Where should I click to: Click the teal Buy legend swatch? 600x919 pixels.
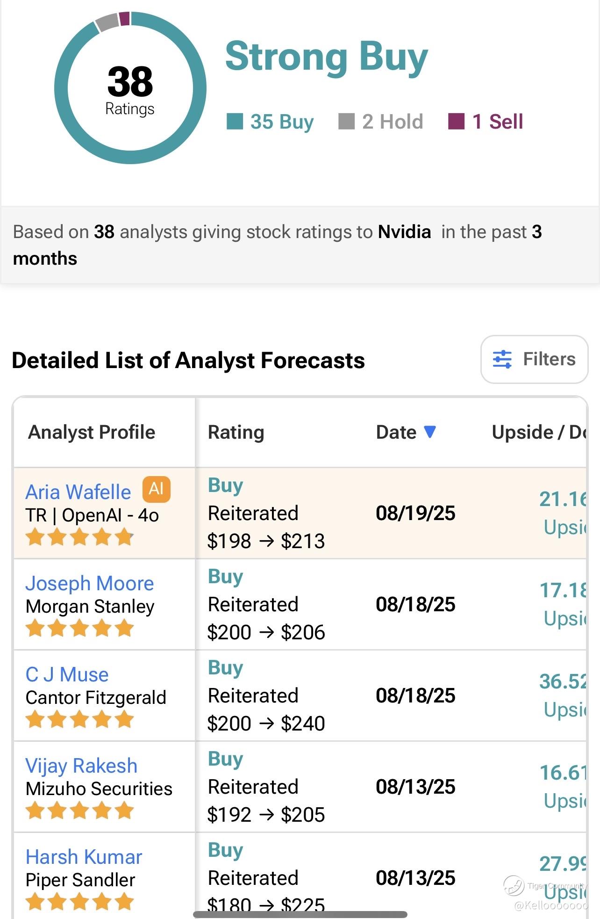[x=235, y=121]
